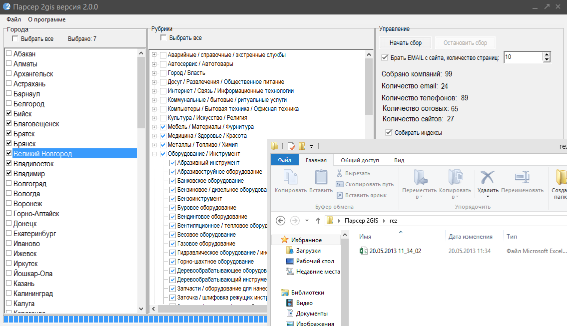Click the 'Начать сбор' button
The height and width of the screenshot is (326, 567).
tap(405, 42)
